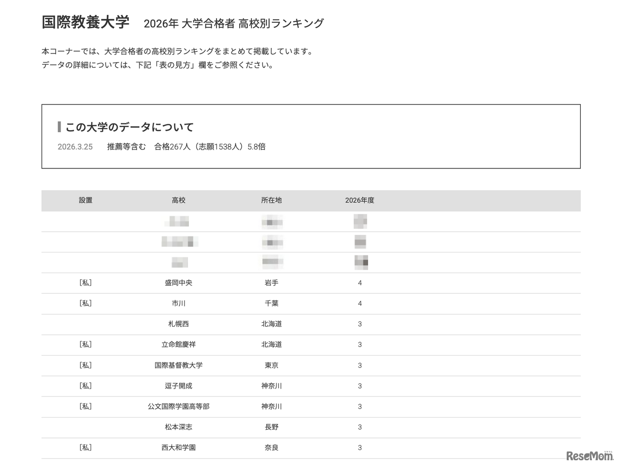Select the 岩手 location cell
The image size is (620, 467).
pyautogui.click(x=271, y=283)
